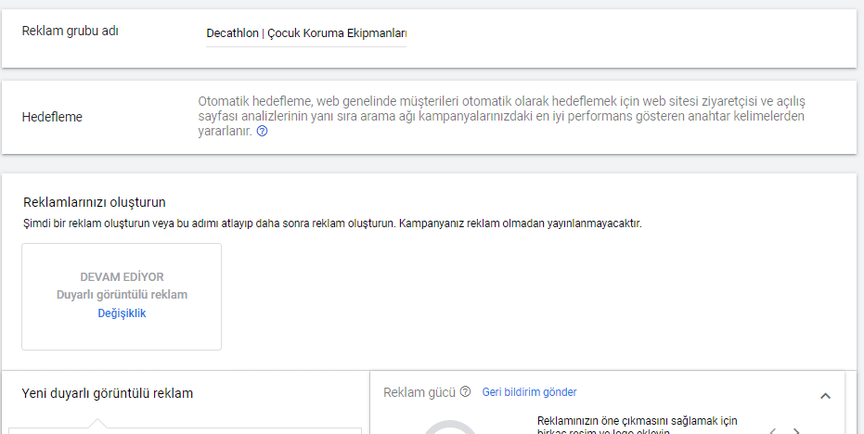
Task: Click the Şimdi bir reklam oluşturun instruction text
Action: pos(332,223)
